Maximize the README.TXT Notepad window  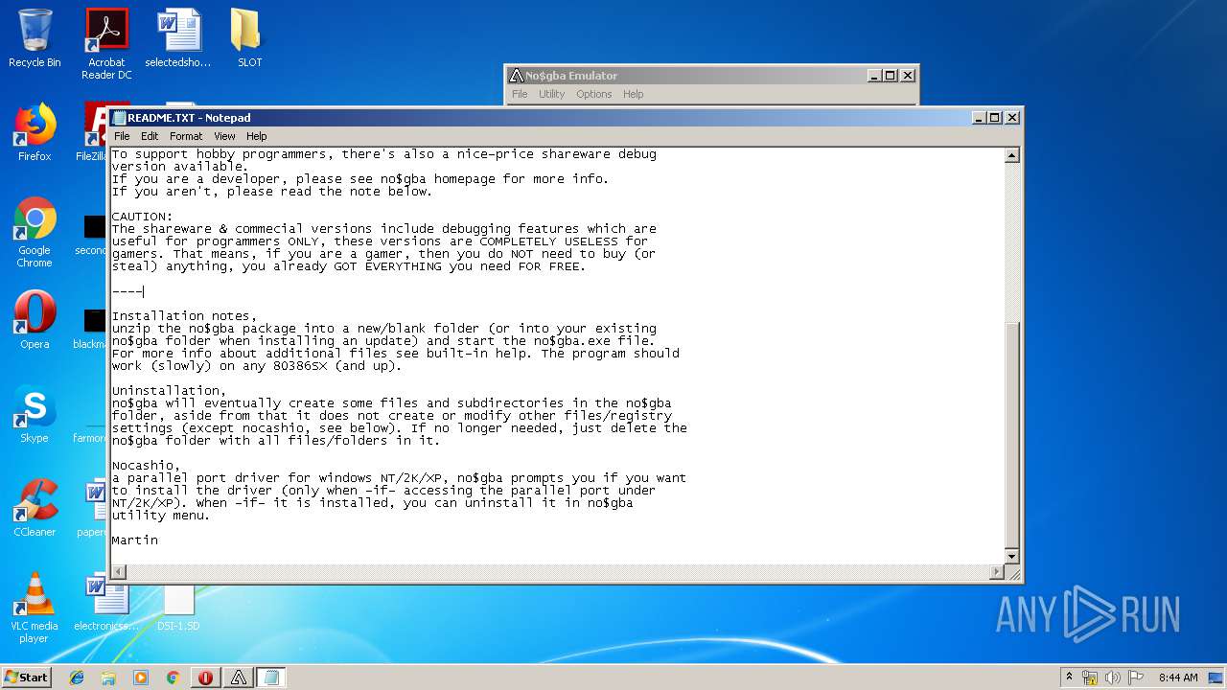coord(995,118)
